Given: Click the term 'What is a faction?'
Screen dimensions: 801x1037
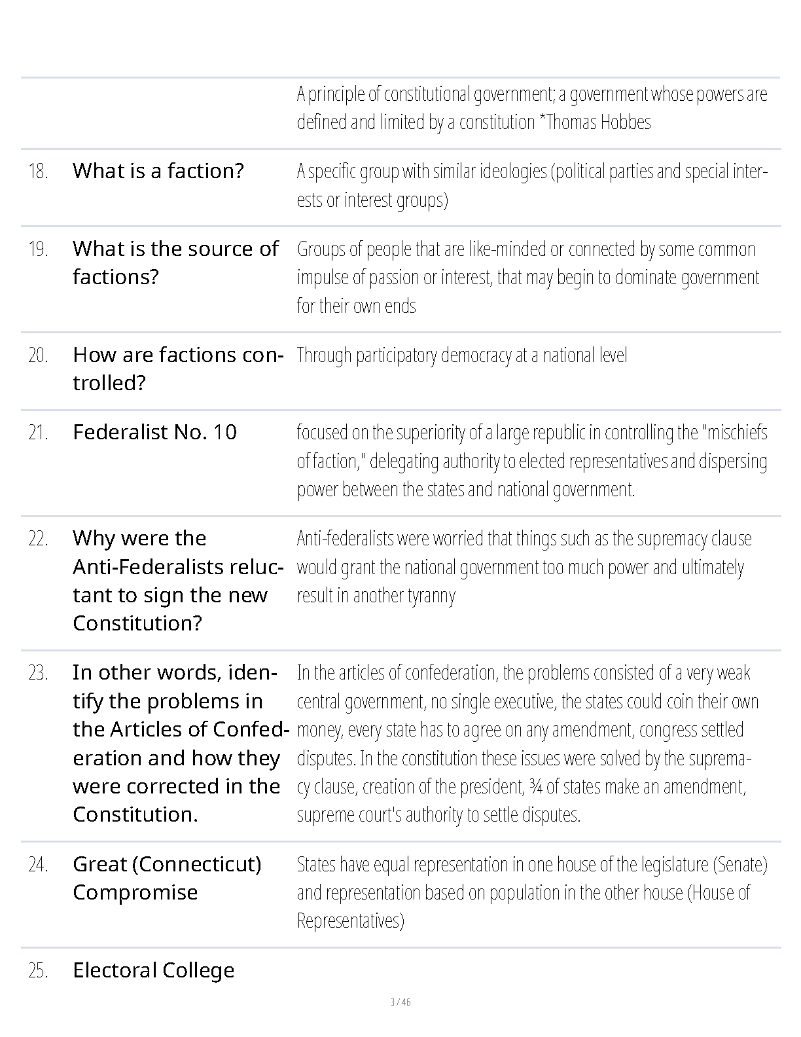Looking at the screenshot, I should coord(158,171).
